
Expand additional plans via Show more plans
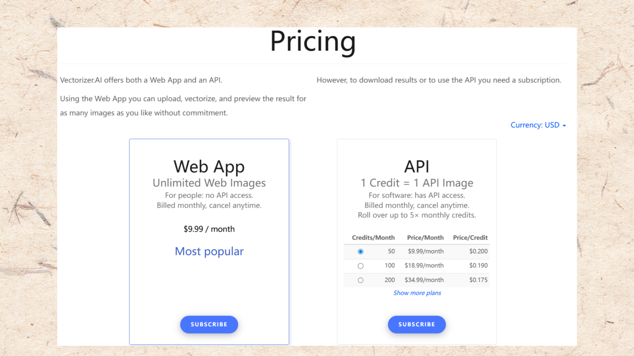coord(417,293)
